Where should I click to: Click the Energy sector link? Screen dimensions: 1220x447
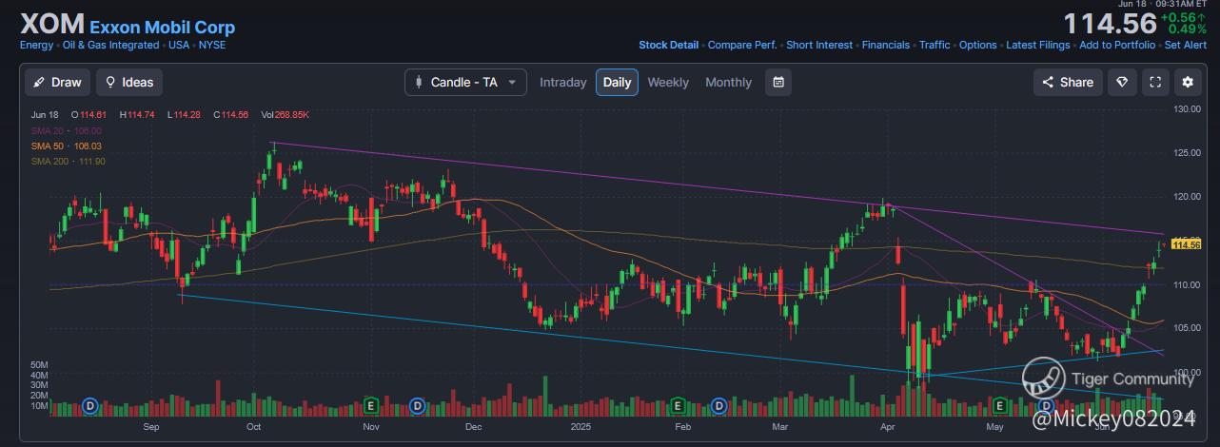pyautogui.click(x=36, y=45)
